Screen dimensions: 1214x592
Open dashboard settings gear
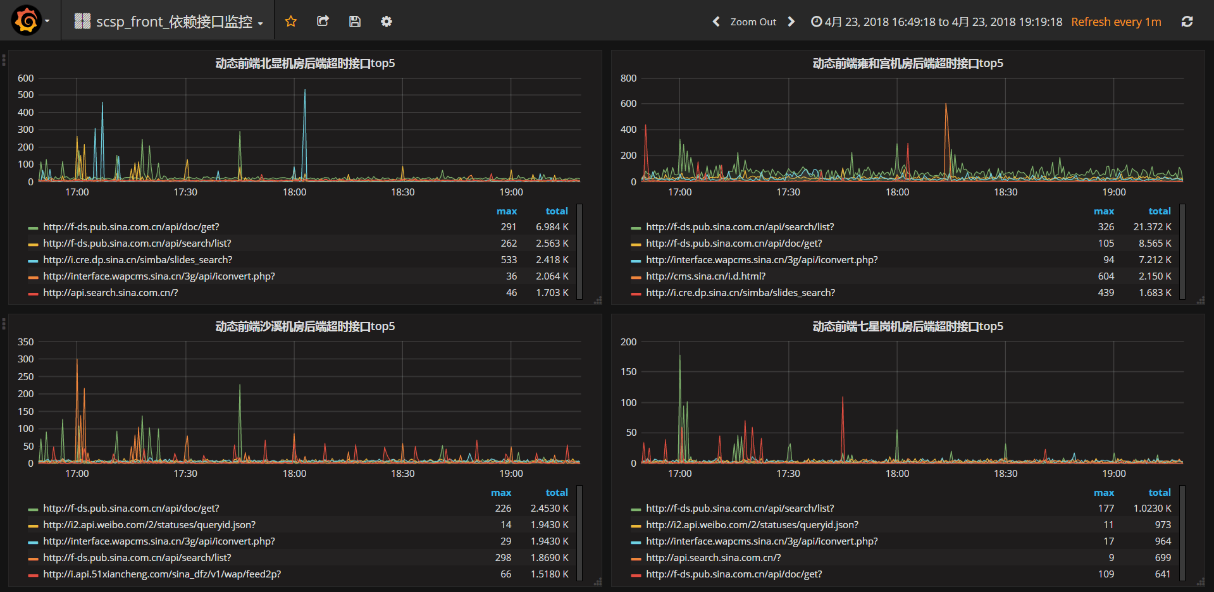pos(387,22)
